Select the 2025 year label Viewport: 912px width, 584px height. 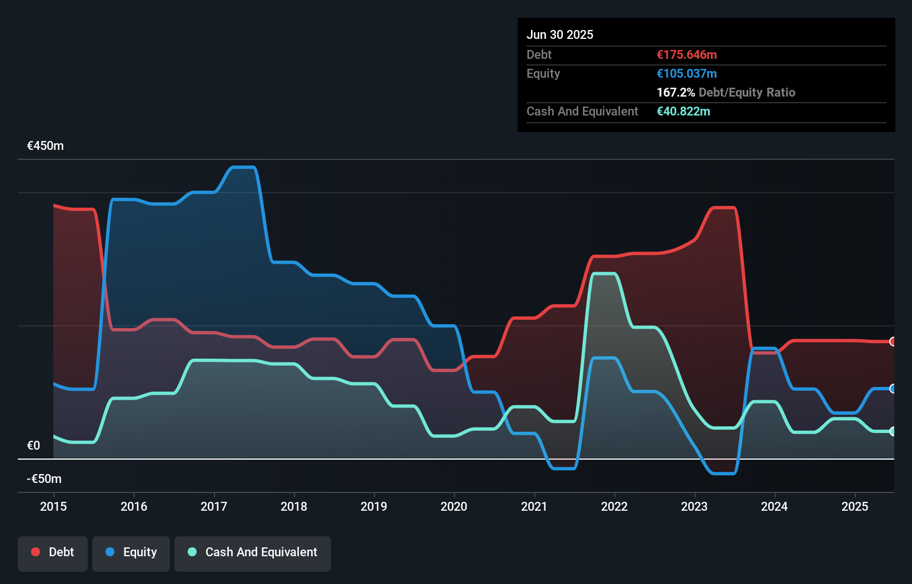tap(855, 506)
